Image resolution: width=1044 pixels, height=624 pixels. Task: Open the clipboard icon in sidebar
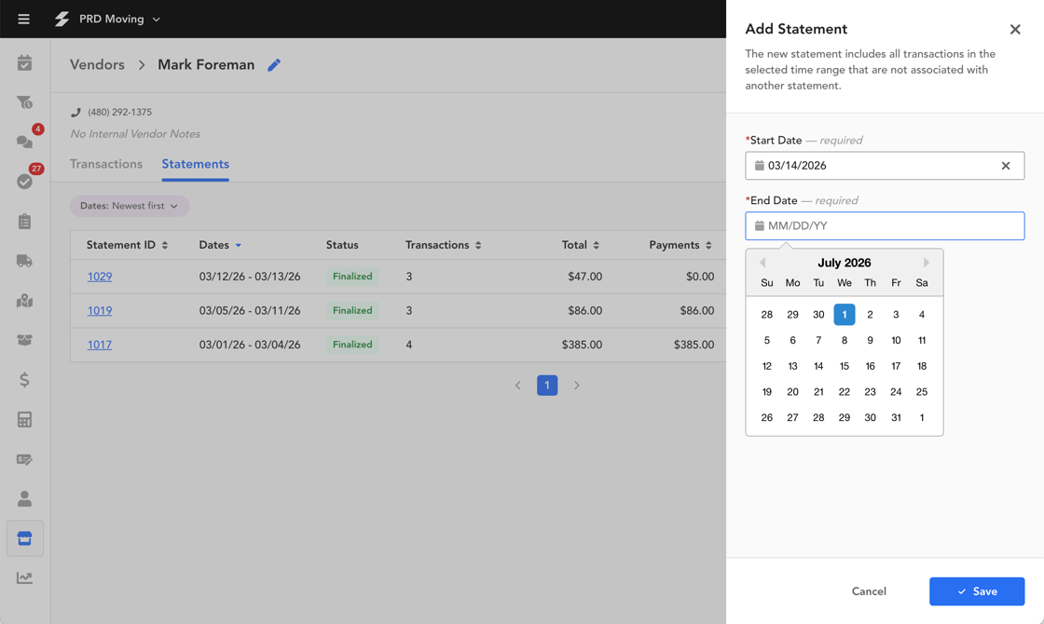pos(24,221)
